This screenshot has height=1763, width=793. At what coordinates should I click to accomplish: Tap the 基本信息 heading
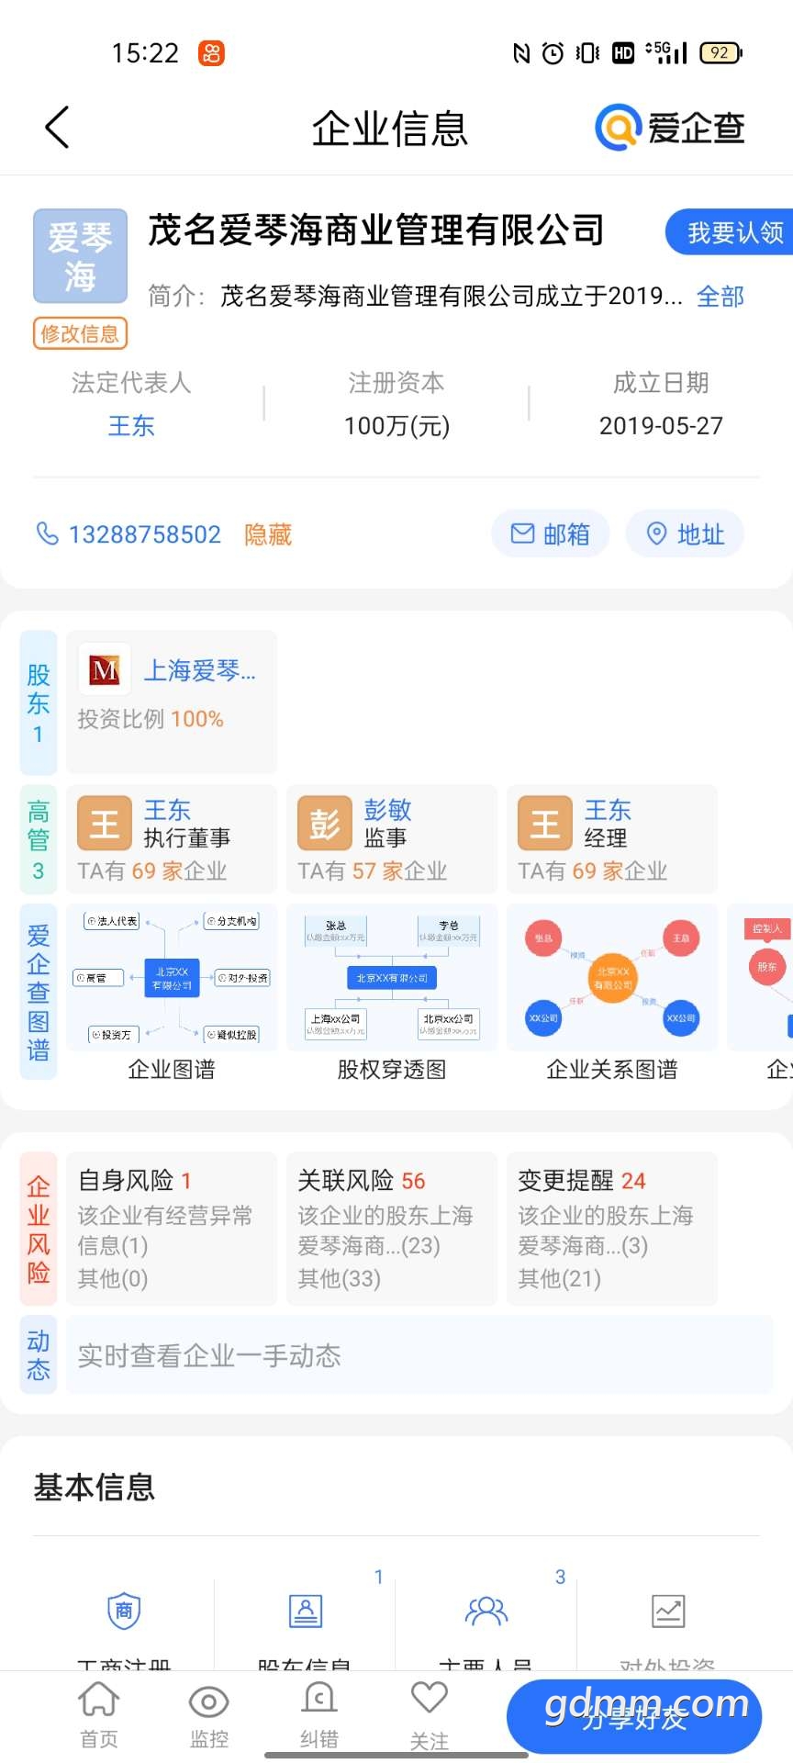95,1487
